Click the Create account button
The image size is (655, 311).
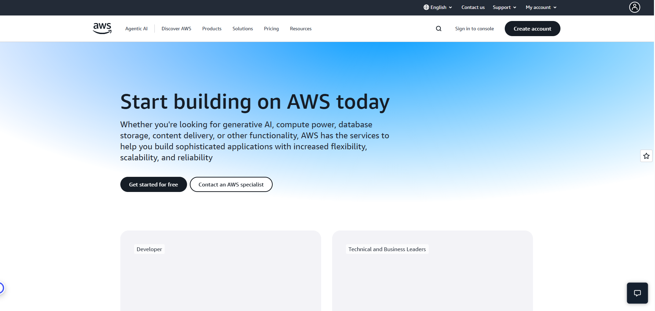tap(532, 29)
